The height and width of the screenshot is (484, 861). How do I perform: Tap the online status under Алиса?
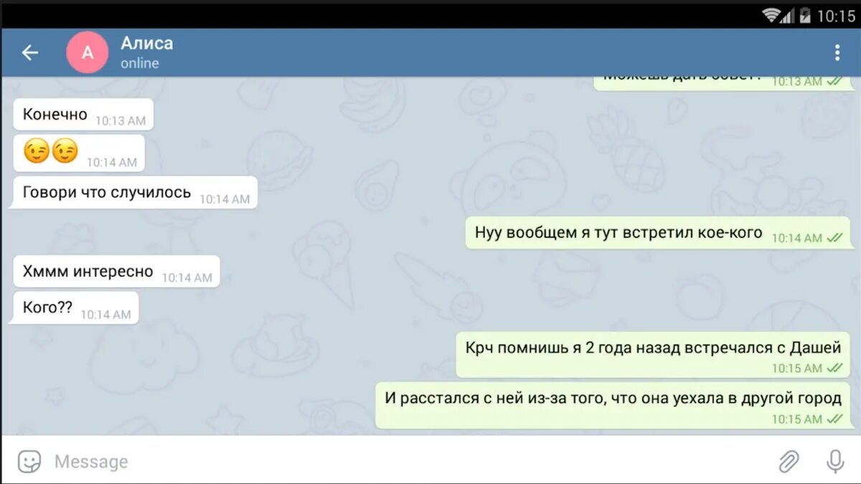point(139,63)
